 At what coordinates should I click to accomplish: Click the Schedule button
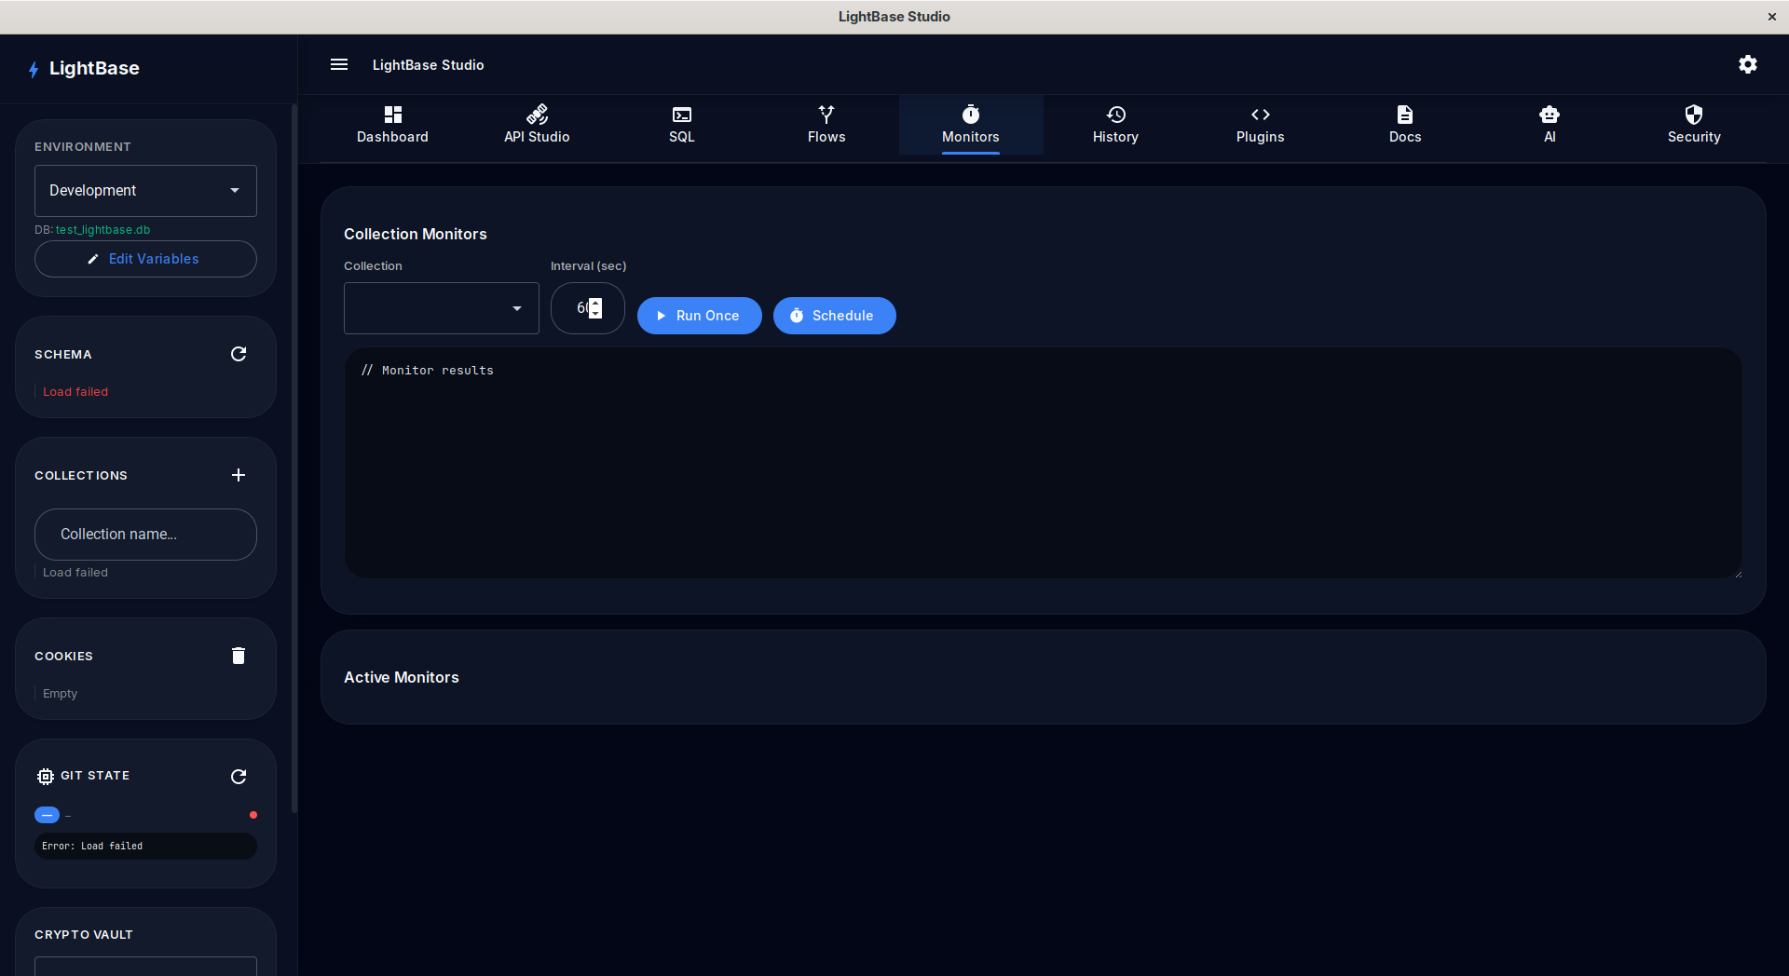(x=835, y=316)
